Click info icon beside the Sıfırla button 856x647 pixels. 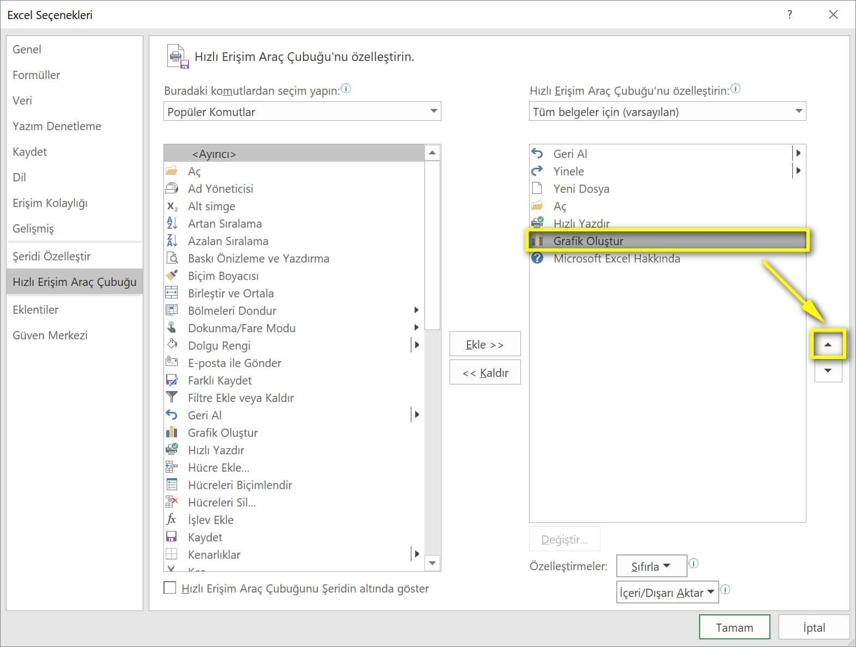693,563
